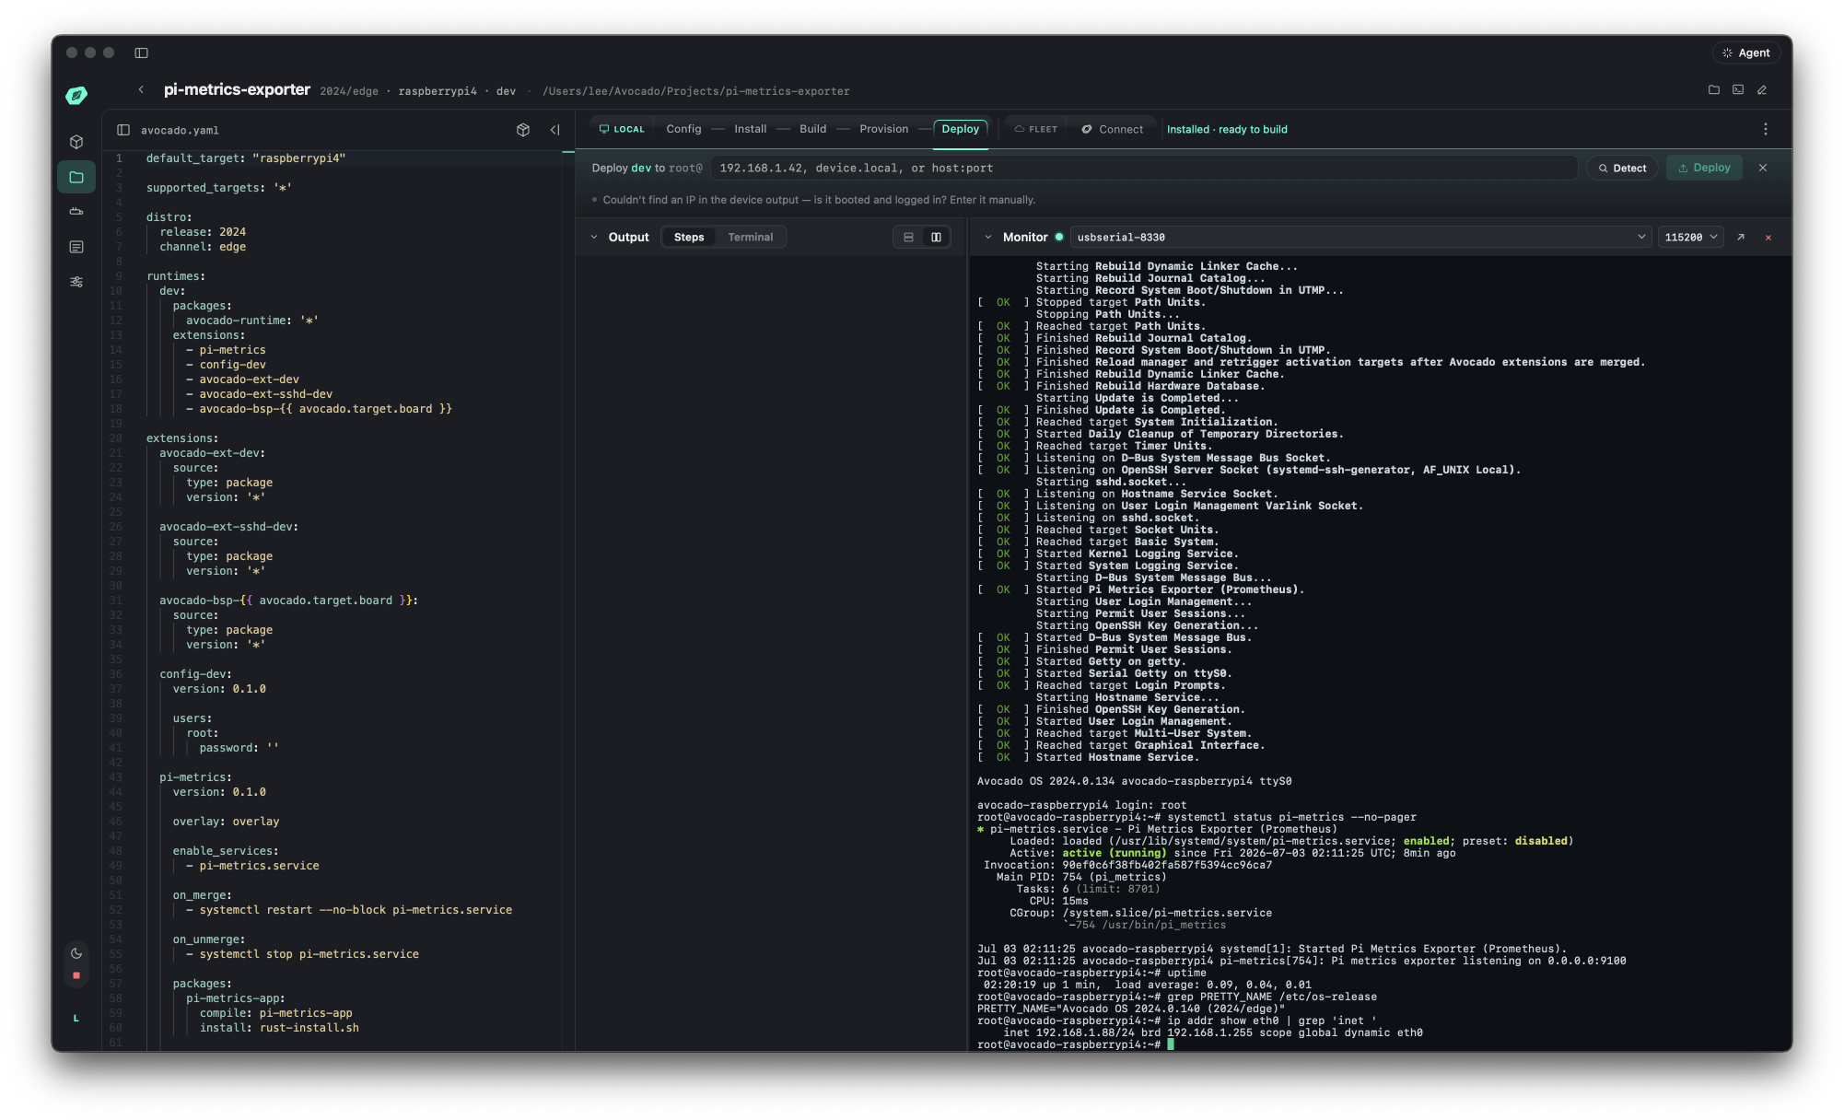Screen dimensions: 1844x1120
Task: Go to the Config step
Action: tap(683, 129)
